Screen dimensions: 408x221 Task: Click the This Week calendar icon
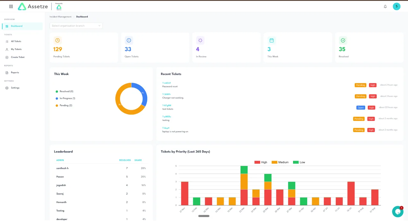pos(272,40)
